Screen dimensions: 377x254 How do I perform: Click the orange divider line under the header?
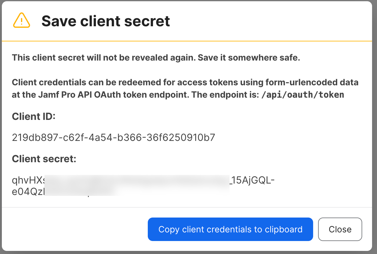pos(188,41)
